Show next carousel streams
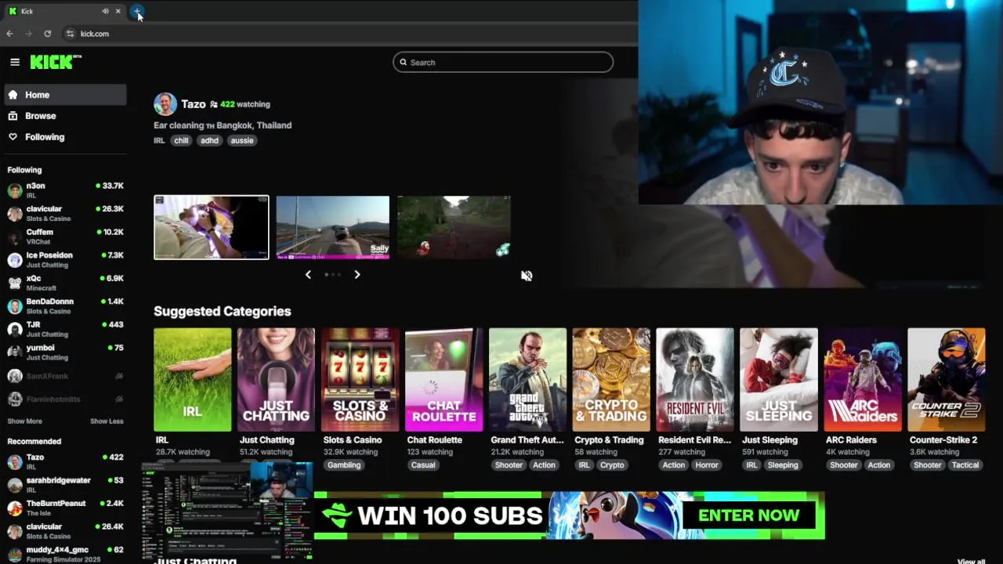The image size is (1003, 564). 357,275
